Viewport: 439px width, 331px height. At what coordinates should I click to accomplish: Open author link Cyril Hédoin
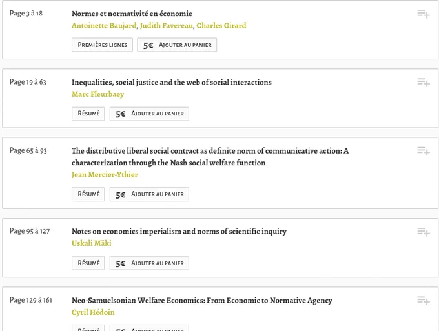point(93,312)
